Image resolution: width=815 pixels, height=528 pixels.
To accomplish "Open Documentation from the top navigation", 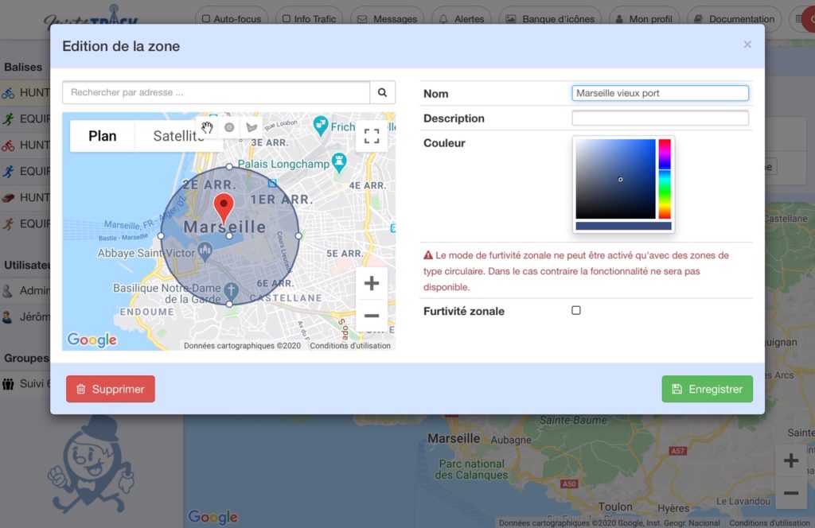I will 735,19.
